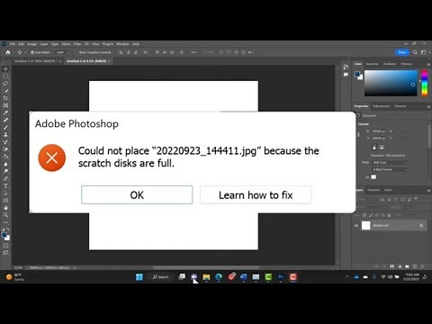Toggle the Quick Mask mode button
432x324 pixels.
click(5, 246)
